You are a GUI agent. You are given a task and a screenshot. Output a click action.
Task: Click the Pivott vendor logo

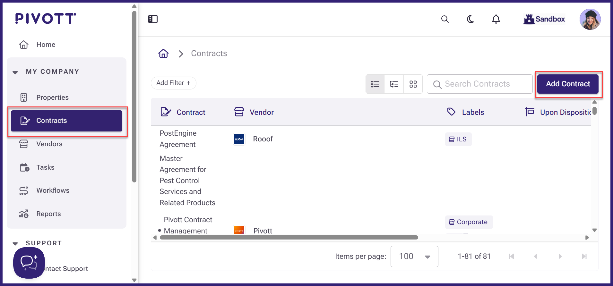coord(239,230)
